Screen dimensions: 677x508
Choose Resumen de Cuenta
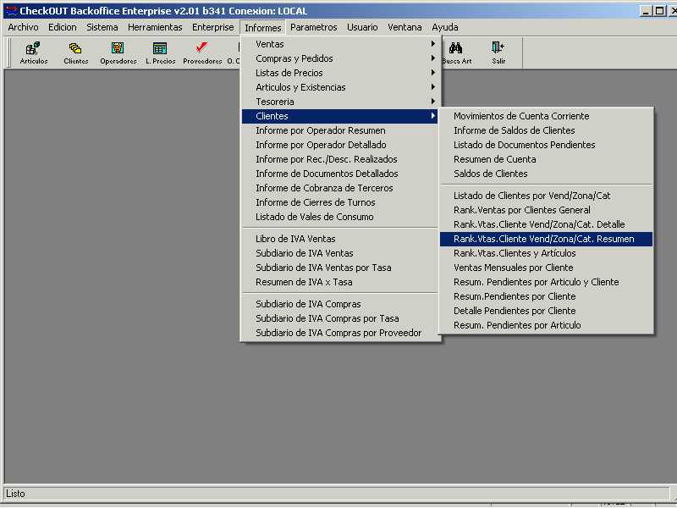[546, 159]
